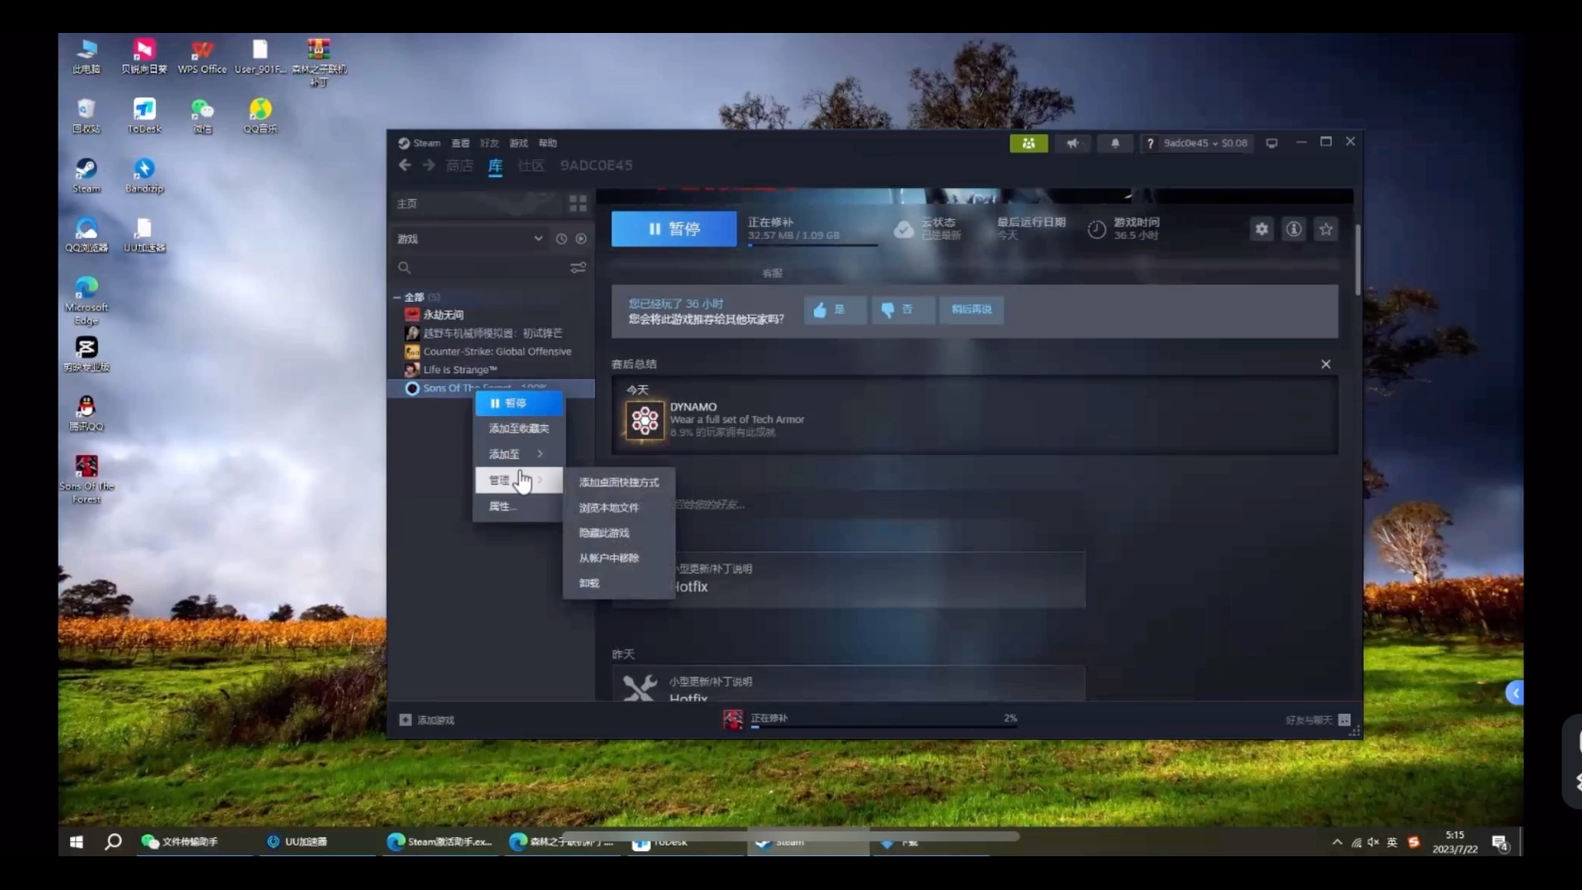Viewport: 1582px width, 890px height.
Task: Click the large blue 暂停 button
Action: [x=674, y=229]
